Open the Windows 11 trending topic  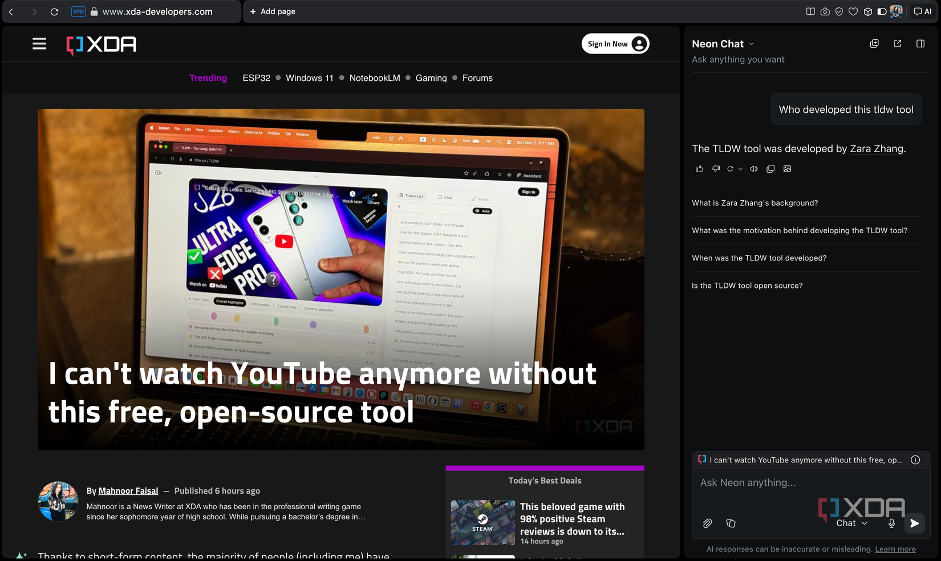310,78
